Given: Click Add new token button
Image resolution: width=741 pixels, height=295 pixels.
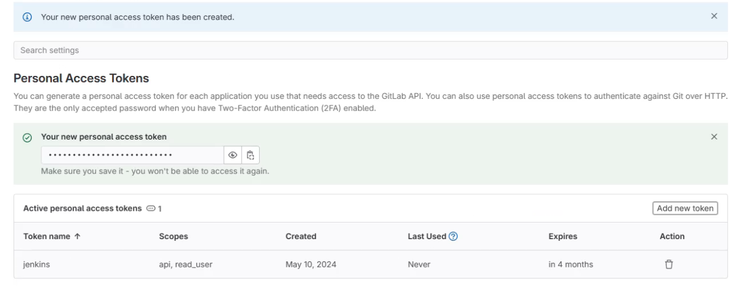Looking at the screenshot, I should click(x=684, y=208).
